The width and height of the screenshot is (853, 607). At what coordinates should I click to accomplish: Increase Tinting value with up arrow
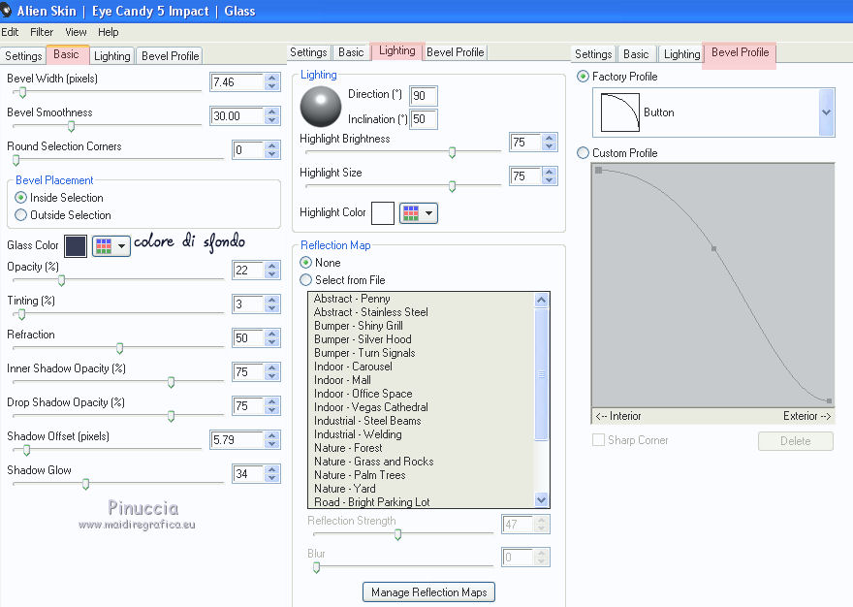tap(272, 300)
